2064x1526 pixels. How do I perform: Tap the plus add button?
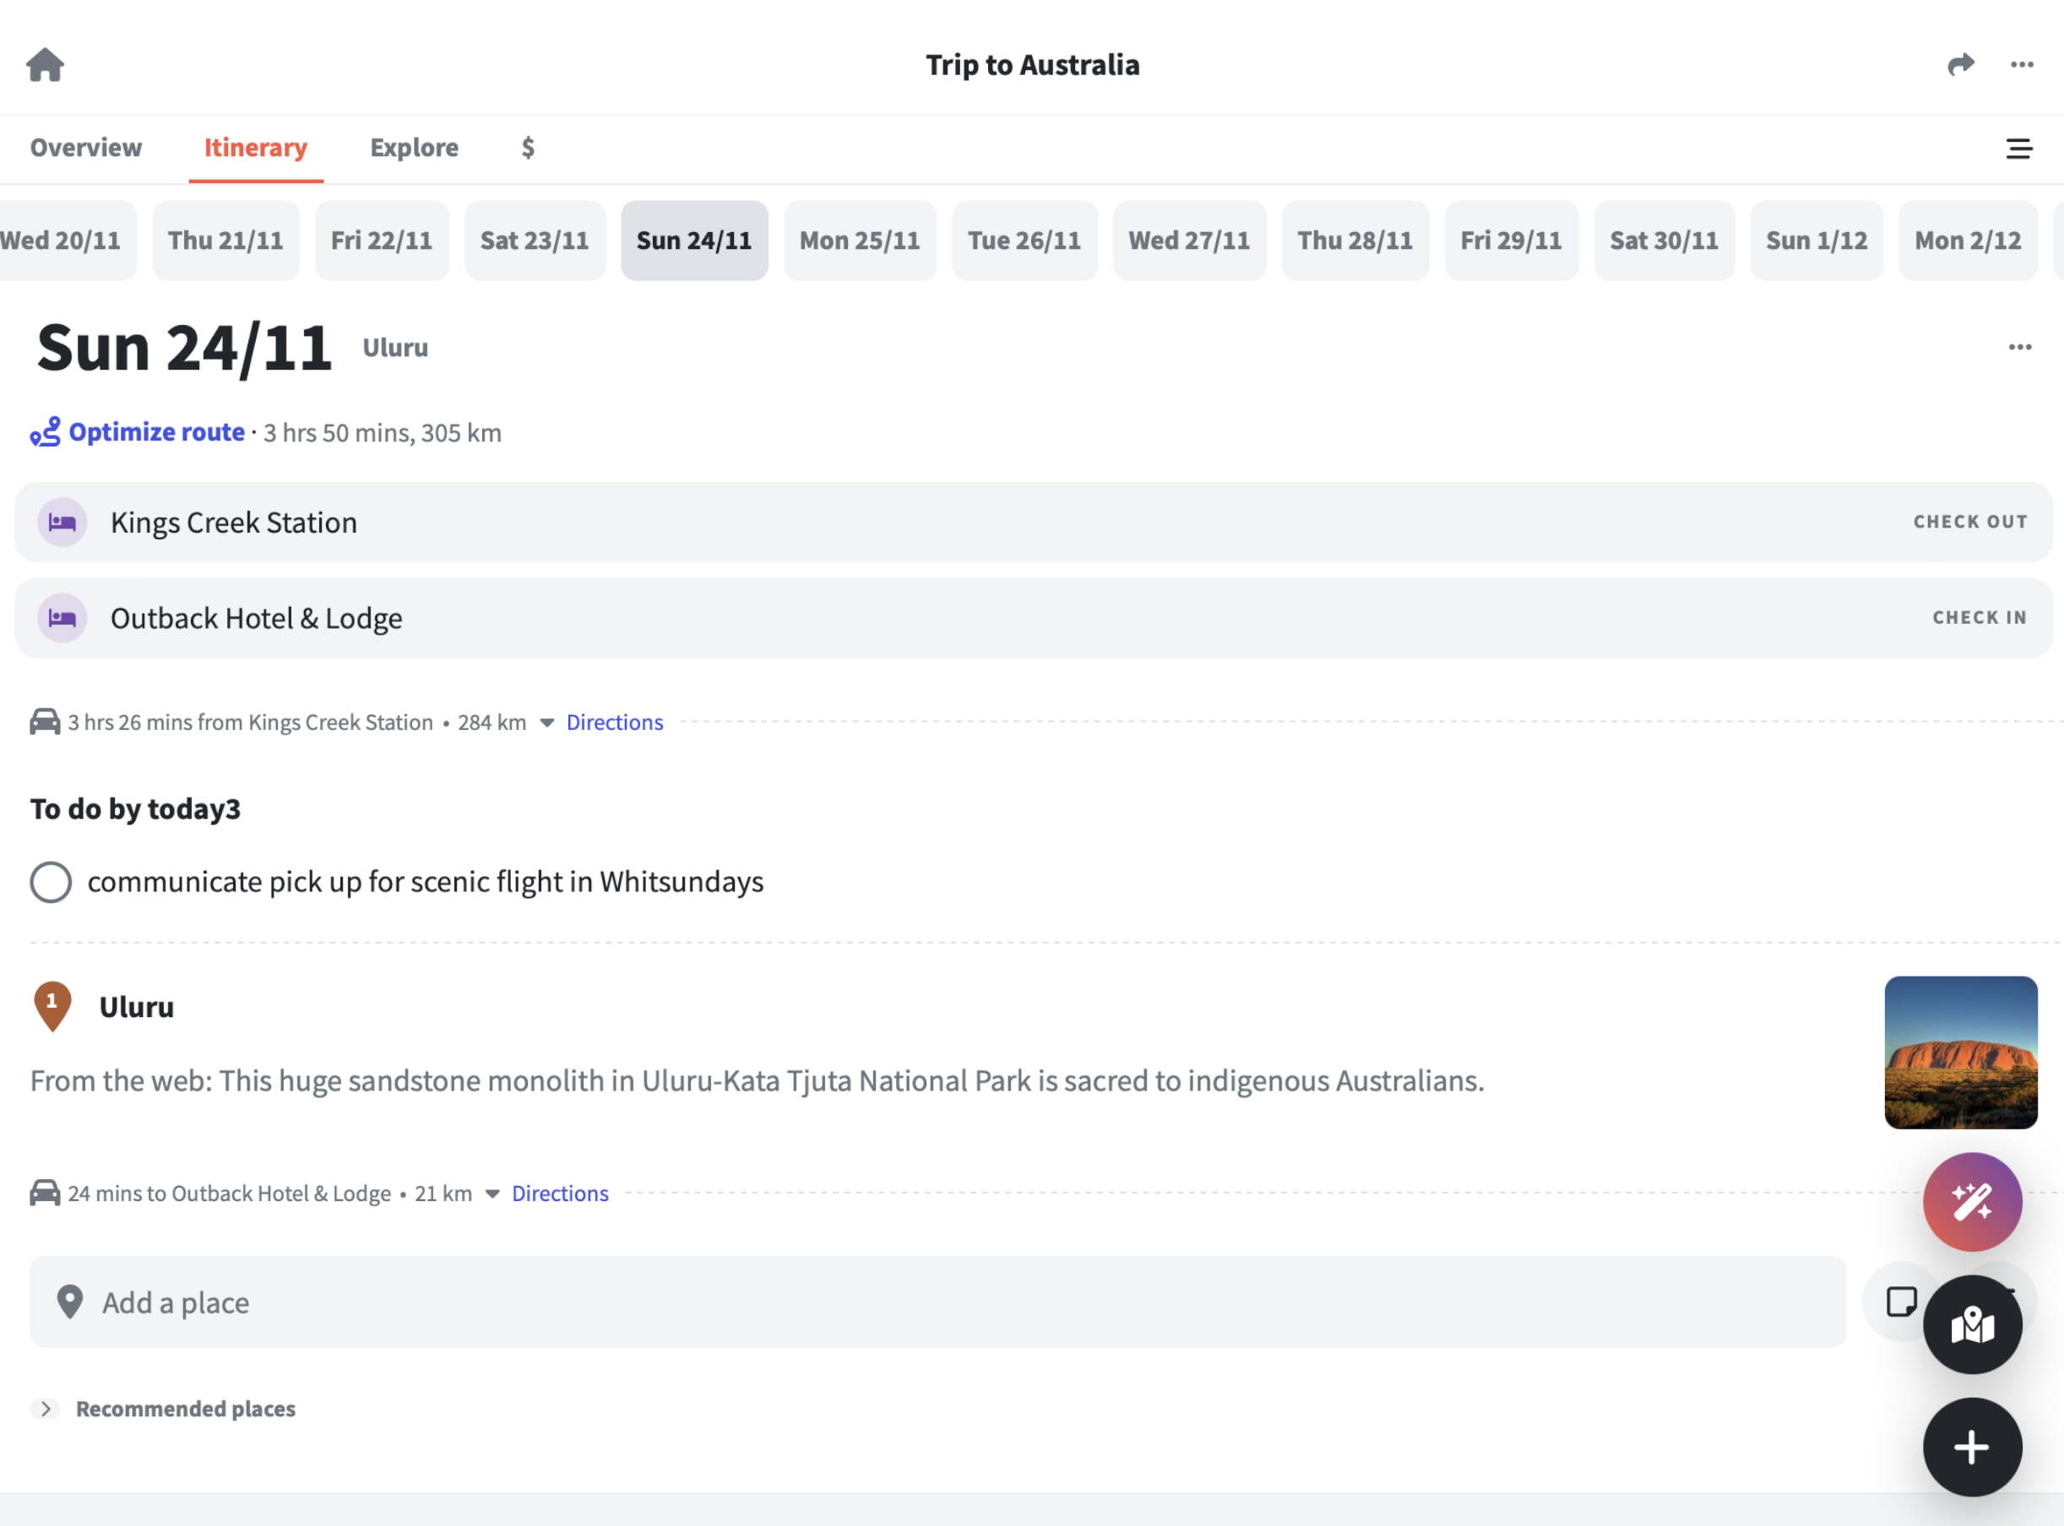coord(1972,1448)
